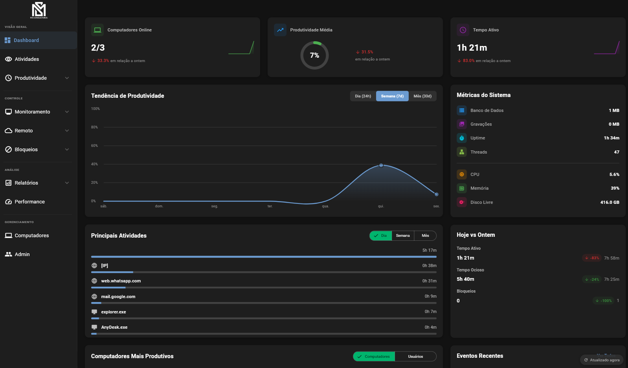Click the CPU metric icon
The width and height of the screenshot is (628, 368).
pyautogui.click(x=462, y=174)
